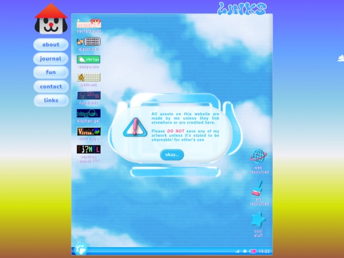Click the paw start button on the taskbar
The width and height of the screenshot is (344, 258).
coord(81,249)
